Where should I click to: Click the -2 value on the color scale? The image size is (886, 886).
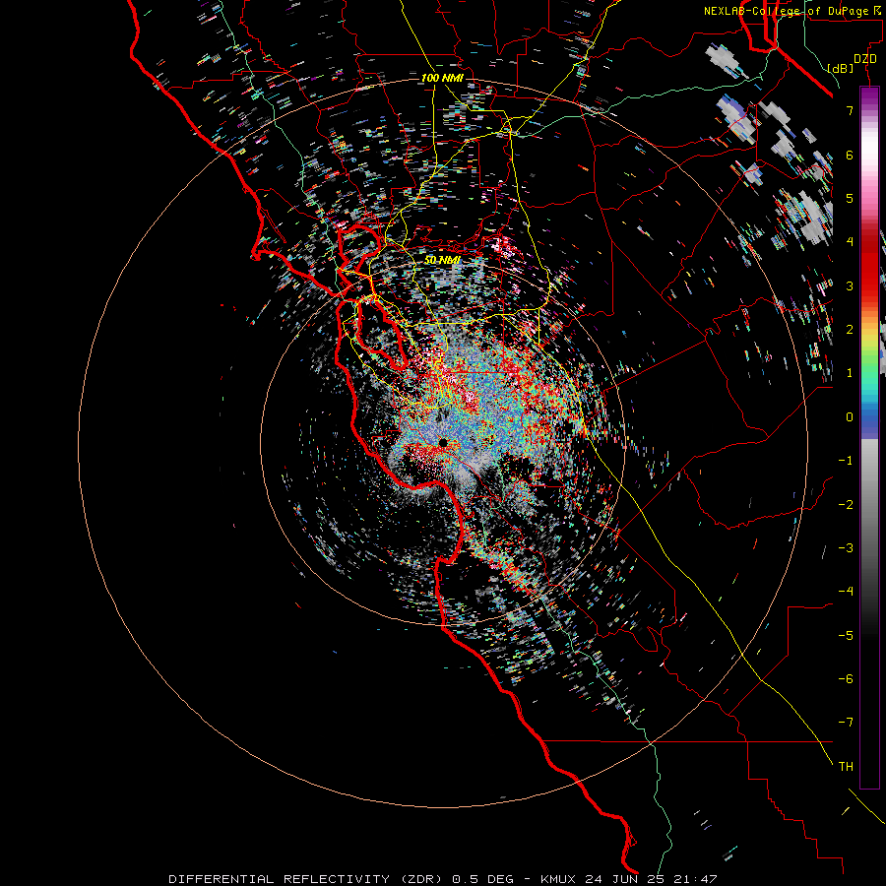(x=846, y=505)
